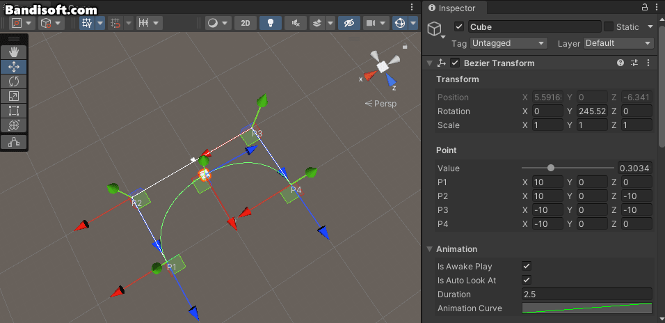Click the handle rotation cube icon

(x=45, y=23)
